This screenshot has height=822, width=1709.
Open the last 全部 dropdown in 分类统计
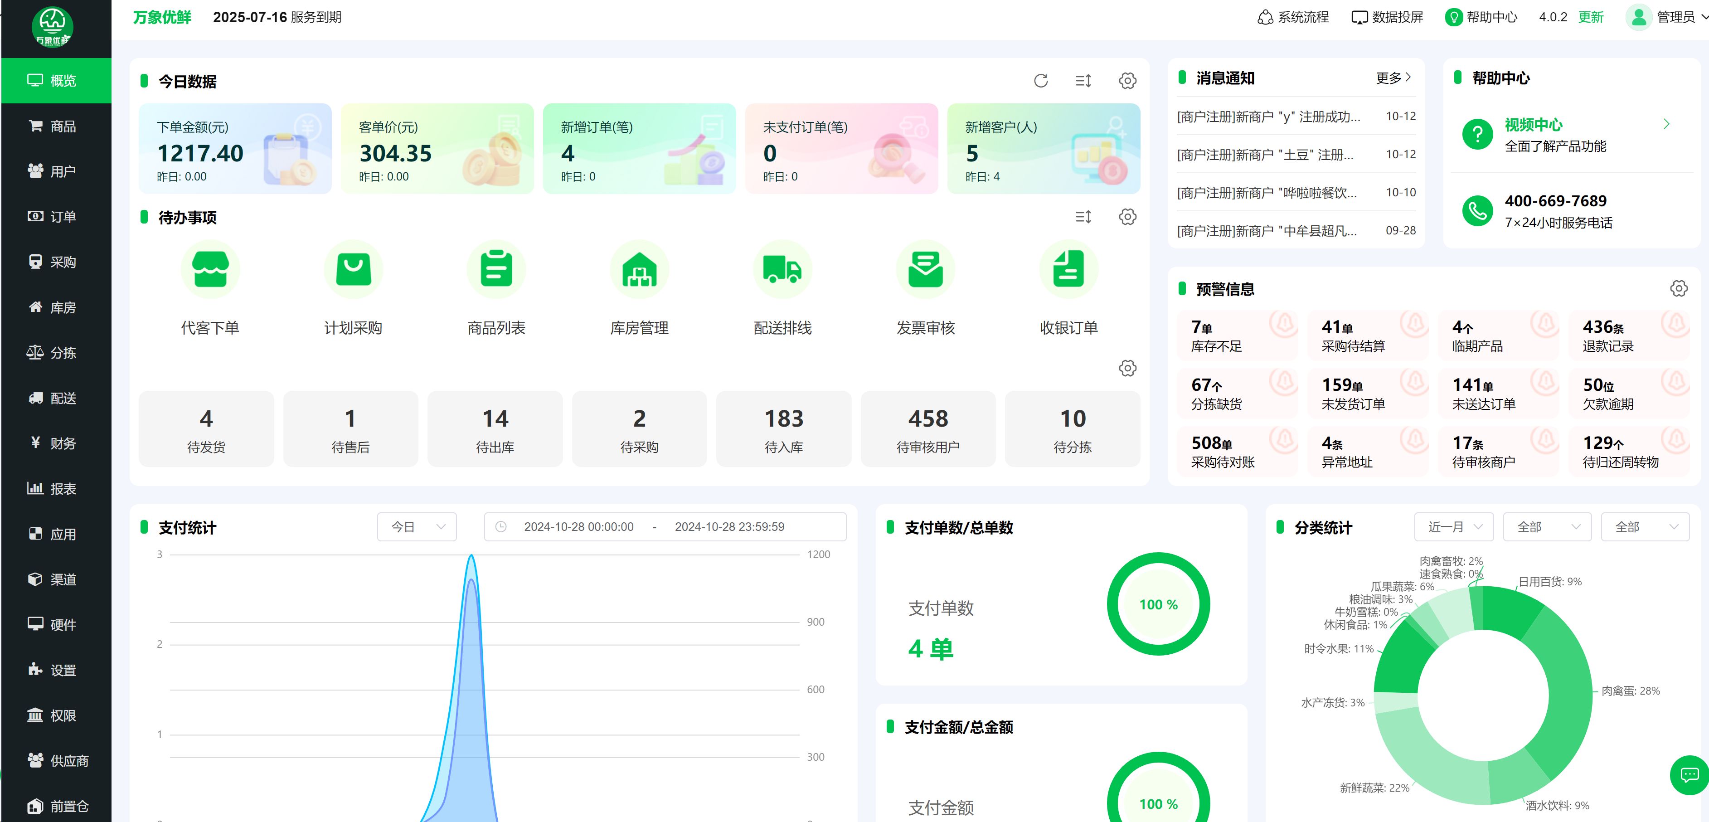1645,527
